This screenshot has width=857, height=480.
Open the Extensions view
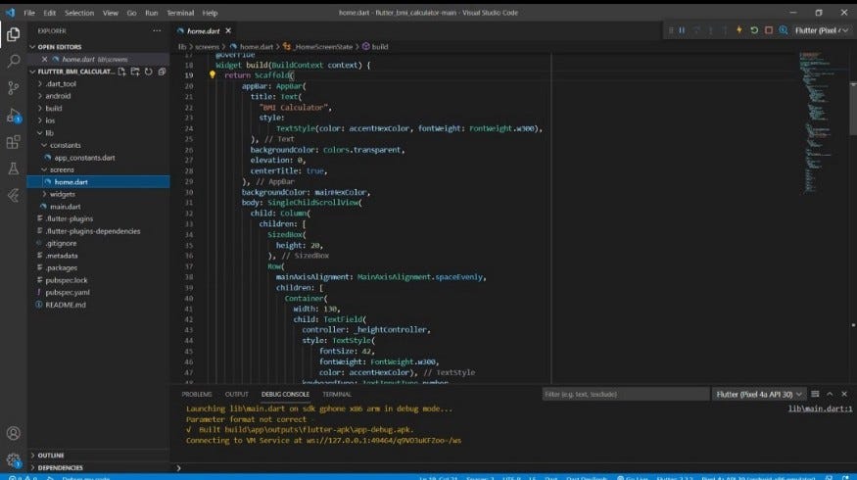click(13, 142)
